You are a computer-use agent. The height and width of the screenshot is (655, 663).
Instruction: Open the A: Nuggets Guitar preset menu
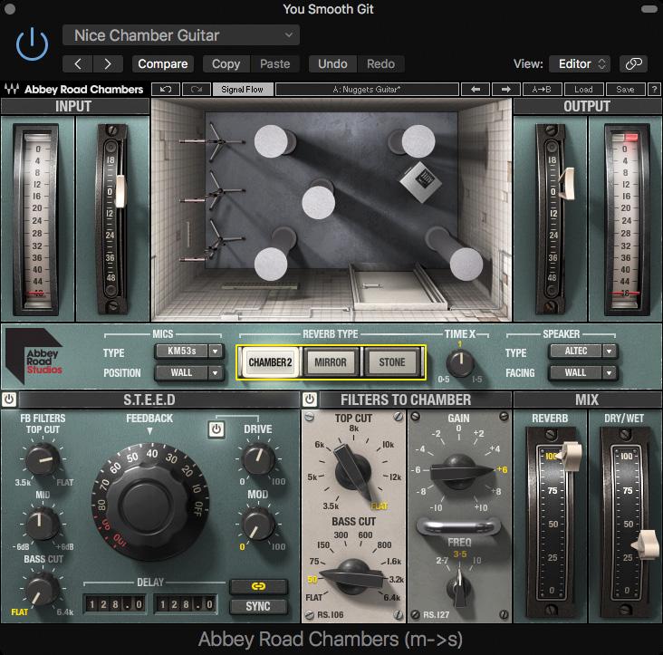tap(367, 89)
